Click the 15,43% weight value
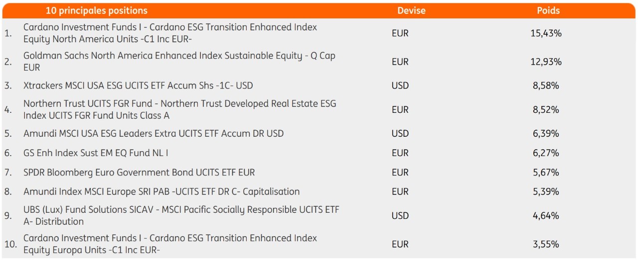 click(546, 33)
